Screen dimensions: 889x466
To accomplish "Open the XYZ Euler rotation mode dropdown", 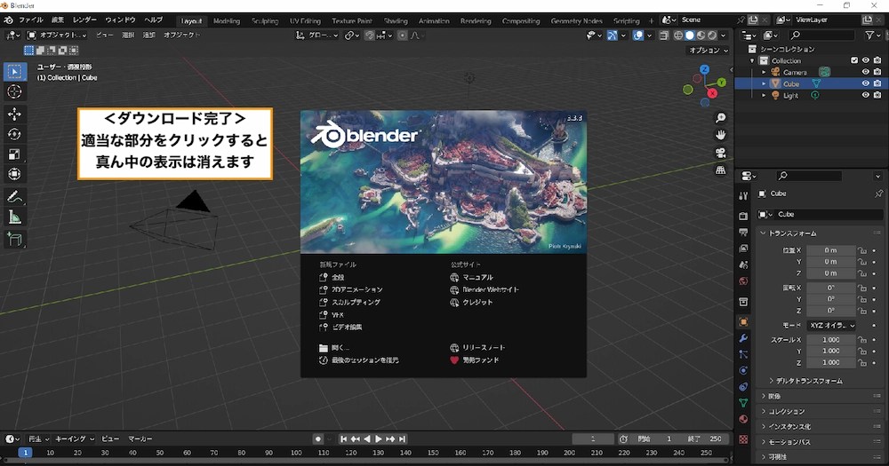I will point(832,326).
